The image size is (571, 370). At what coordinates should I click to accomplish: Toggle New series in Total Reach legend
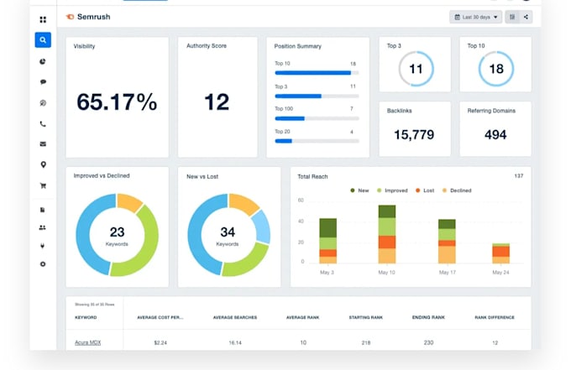pos(359,190)
